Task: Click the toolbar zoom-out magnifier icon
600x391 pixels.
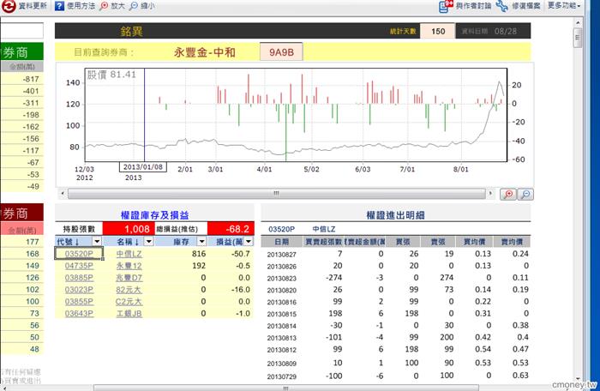Action: [x=134, y=6]
